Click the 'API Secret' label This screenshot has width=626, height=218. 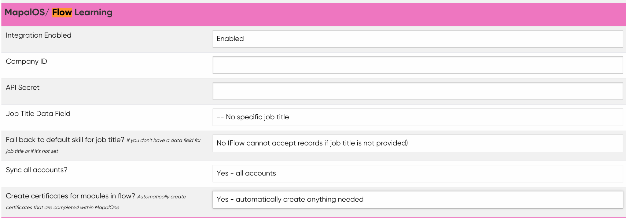pyautogui.click(x=23, y=87)
